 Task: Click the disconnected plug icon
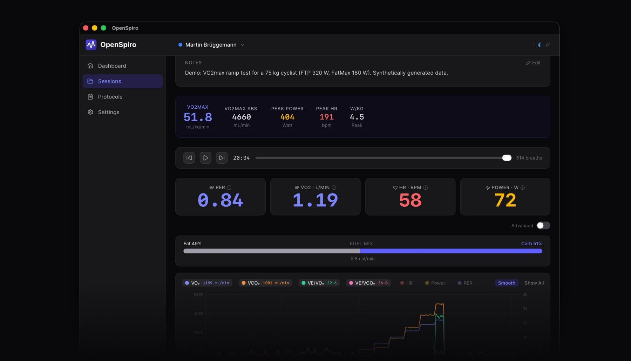[x=548, y=45]
